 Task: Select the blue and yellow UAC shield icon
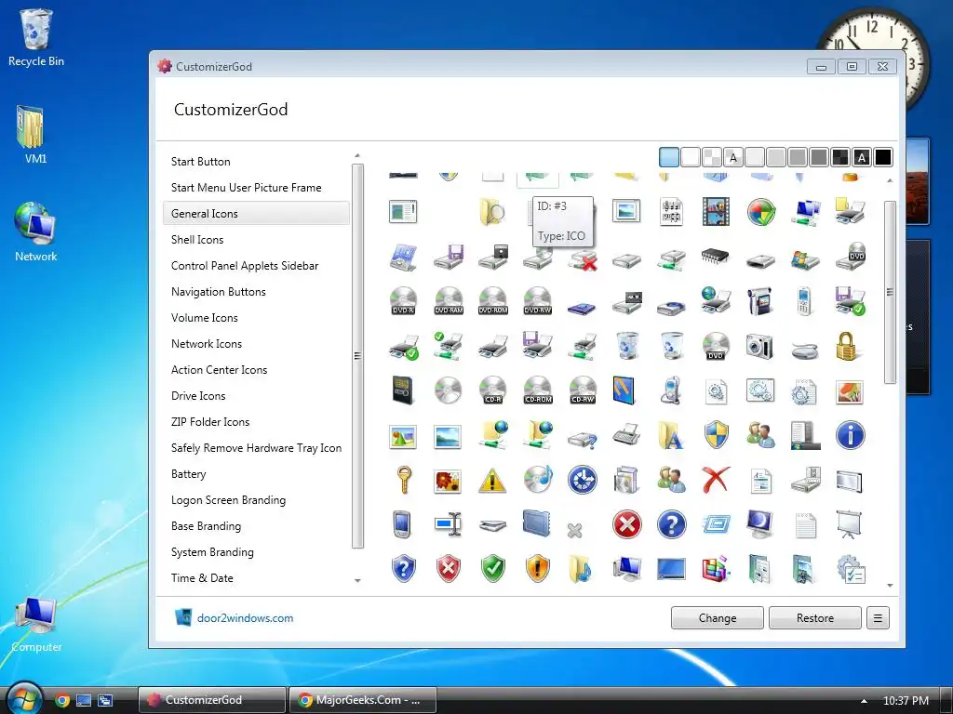pos(716,435)
